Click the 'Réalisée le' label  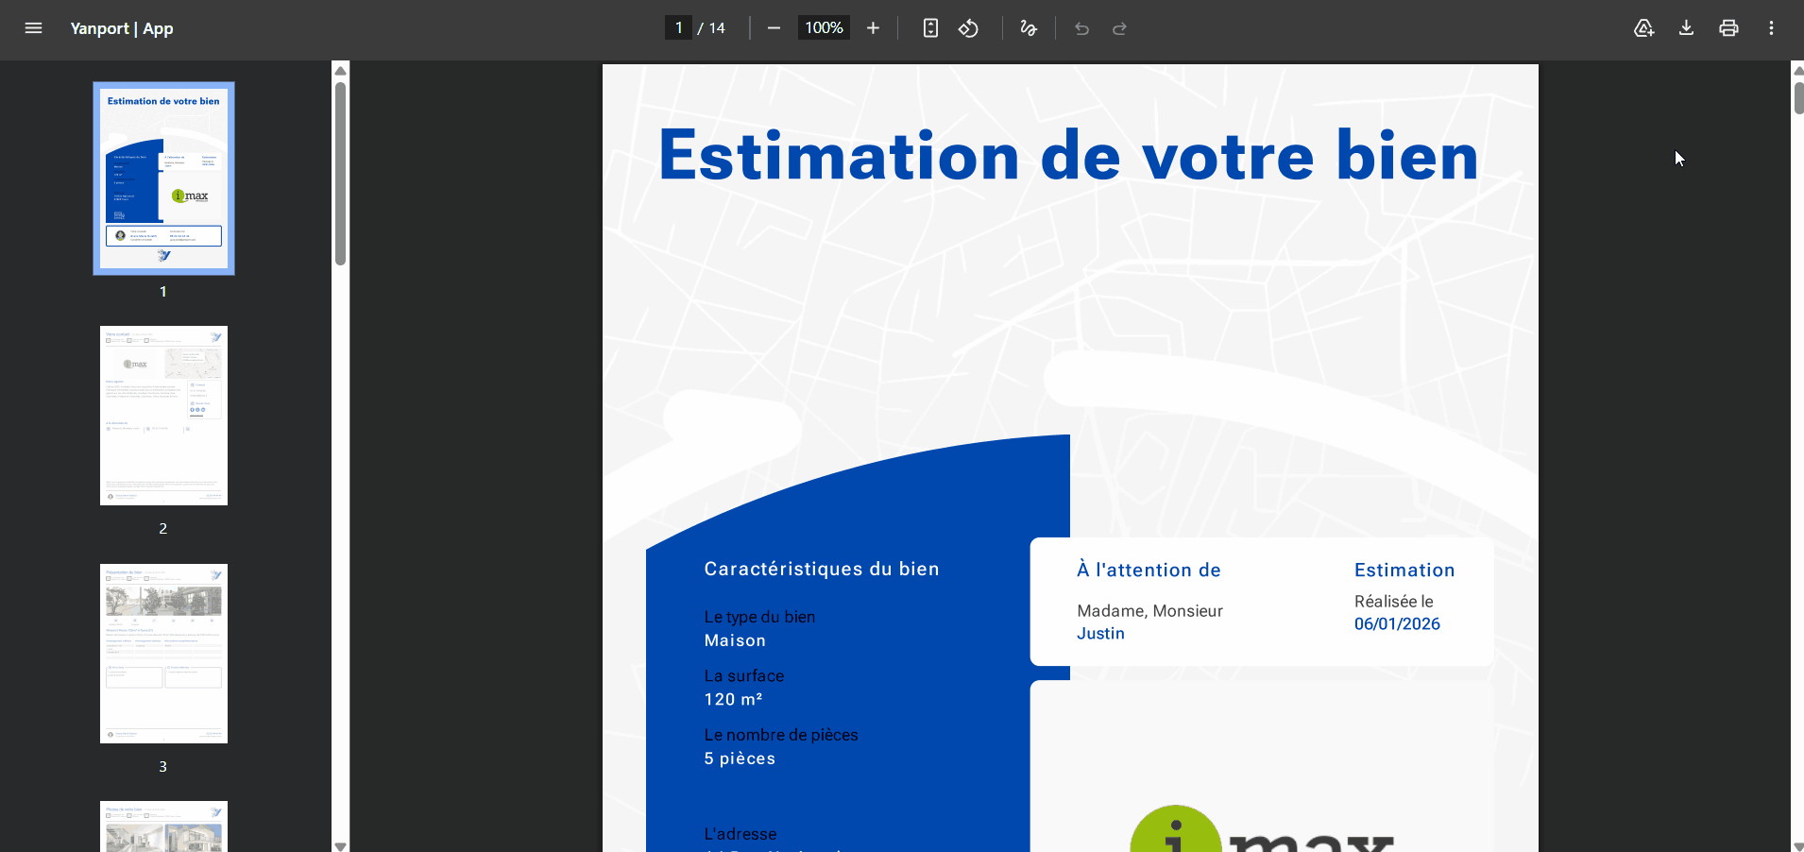tap(1393, 602)
